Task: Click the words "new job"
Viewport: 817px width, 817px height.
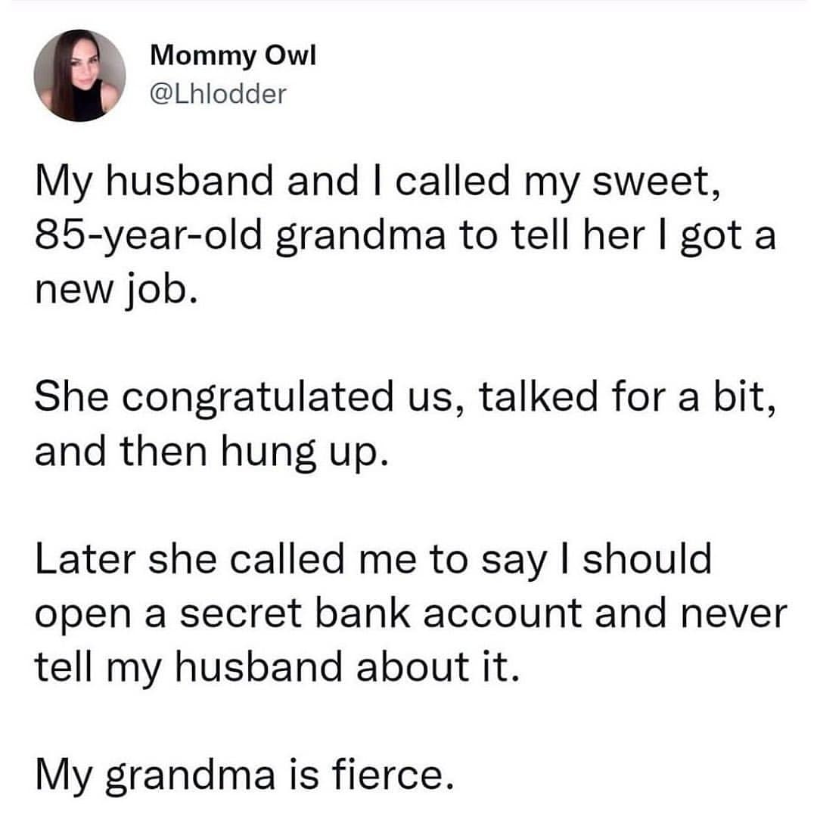Action: point(119,289)
